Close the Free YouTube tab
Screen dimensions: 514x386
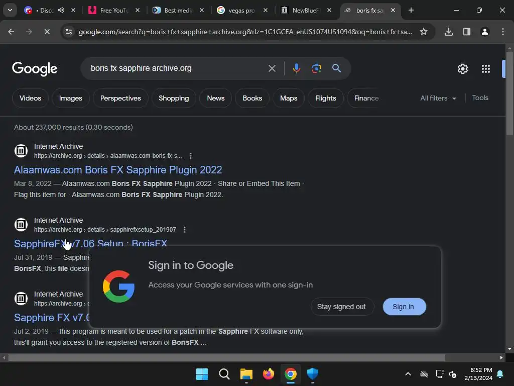pos(138,10)
